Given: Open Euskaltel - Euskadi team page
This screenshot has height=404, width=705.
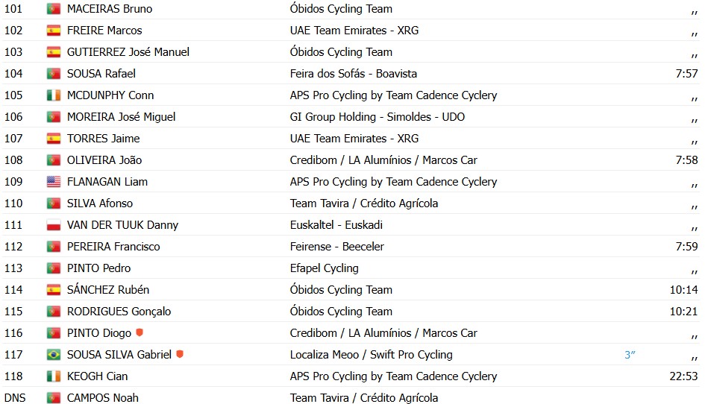Looking at the screenshot, I should 336,224.
